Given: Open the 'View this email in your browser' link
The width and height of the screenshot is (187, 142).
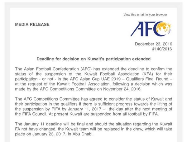Looking at the screenshot, I should [145, 15].
